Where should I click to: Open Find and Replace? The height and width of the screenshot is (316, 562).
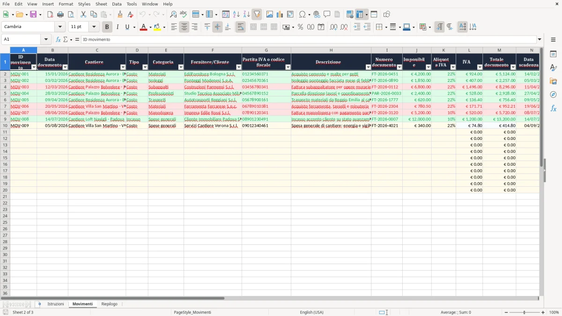pyautogui.click(x=173, y=15)
